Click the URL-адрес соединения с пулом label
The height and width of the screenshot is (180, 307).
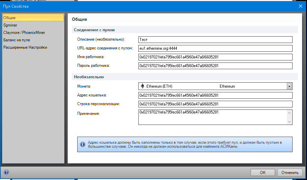pos(105,48)
